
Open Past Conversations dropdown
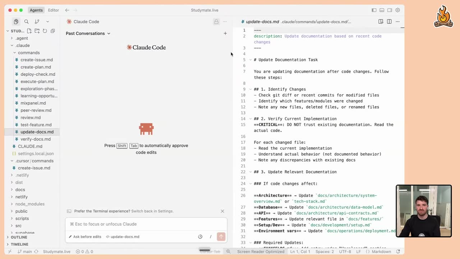[88, 33]
